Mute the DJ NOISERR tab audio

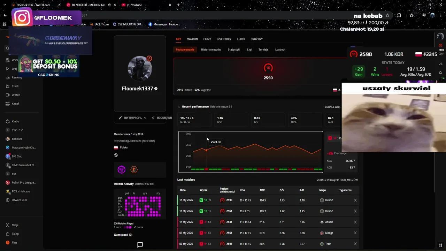tap(109, 5)
